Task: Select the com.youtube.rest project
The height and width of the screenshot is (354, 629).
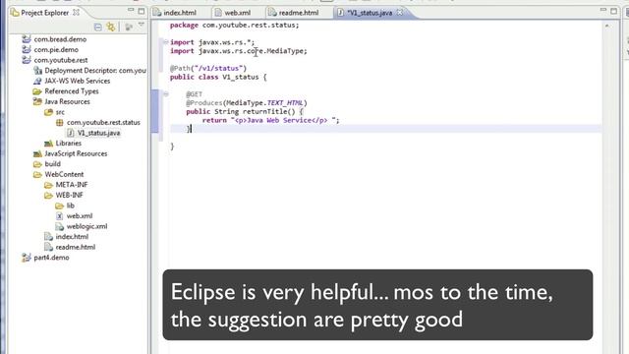Action: click(x=61, y=60)
